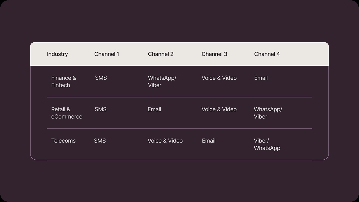
Task: Click Email in the Finance & Fintech row
Action: pyautogui.click(x=261, y=78)
